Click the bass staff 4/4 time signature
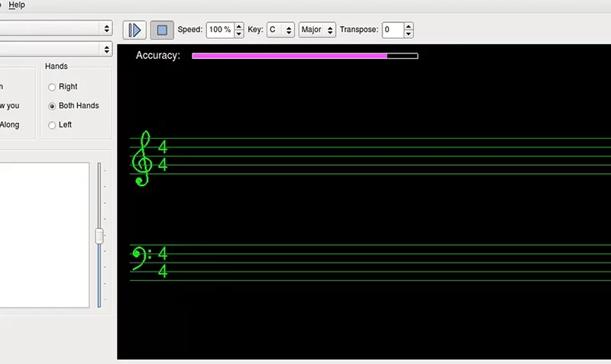This screenshot has height=364, width=611. point(163,262)
